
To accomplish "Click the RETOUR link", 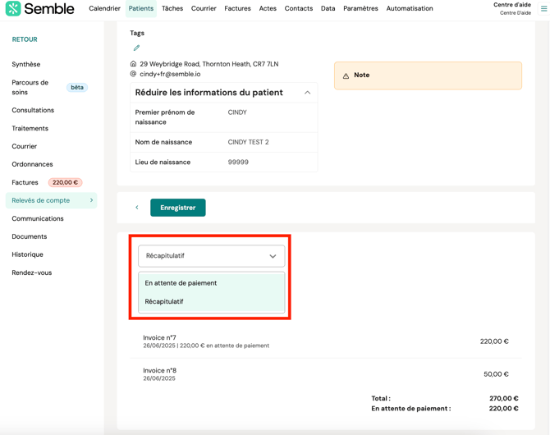I will pyautogui.click(x=25, y=39).
